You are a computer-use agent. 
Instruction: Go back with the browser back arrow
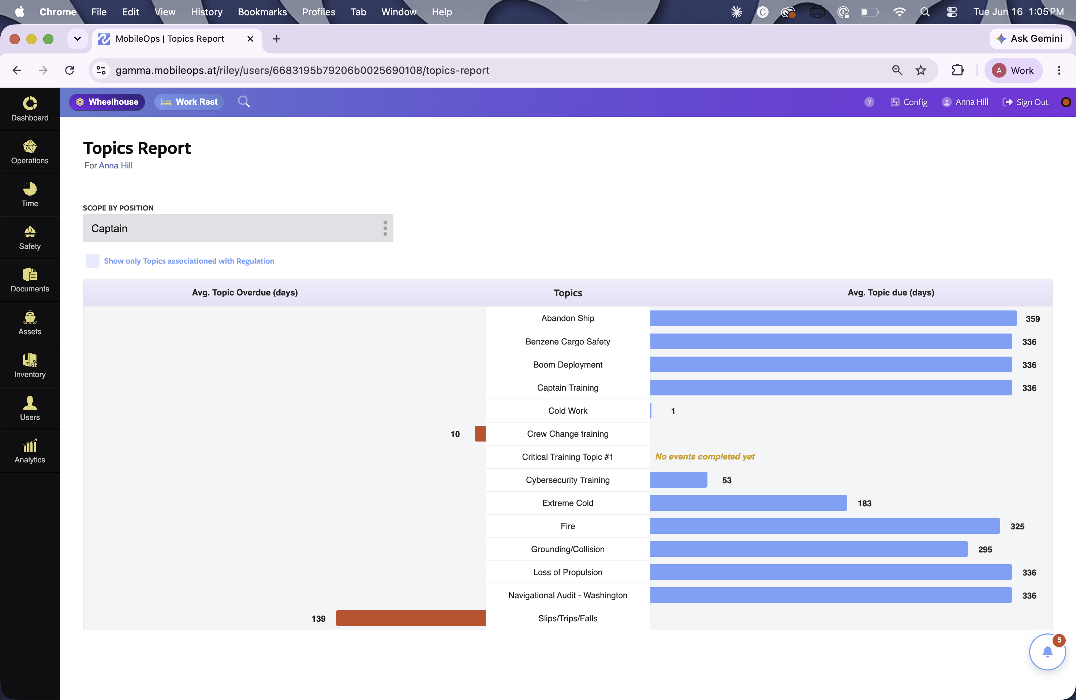pyautogui.click(x=17, y=70)
